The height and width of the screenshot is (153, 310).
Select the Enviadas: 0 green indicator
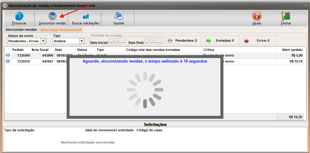pos(209,41)
